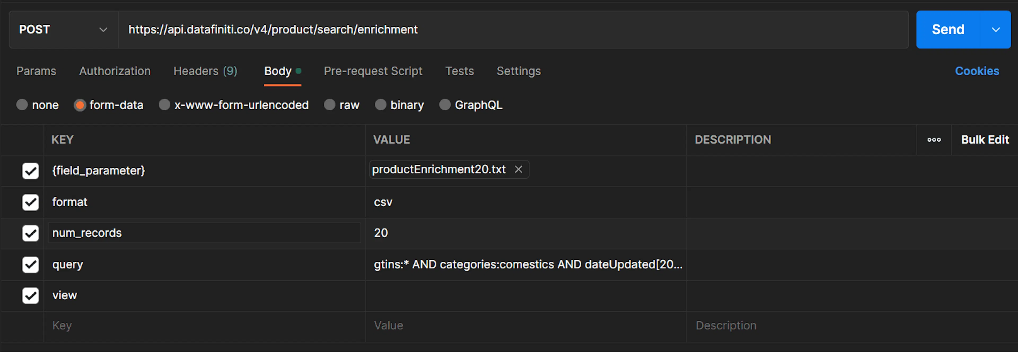The image size is (1018, 352).
Task: Open the three-dot menu beside Bulk Edit
Action: coord(934,140)
